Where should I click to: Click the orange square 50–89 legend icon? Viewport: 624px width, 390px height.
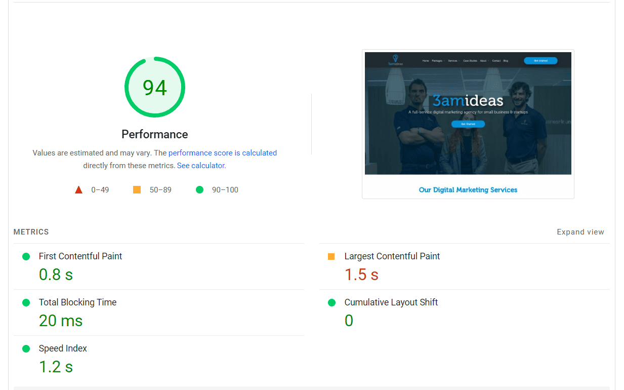tap(137, 190)
